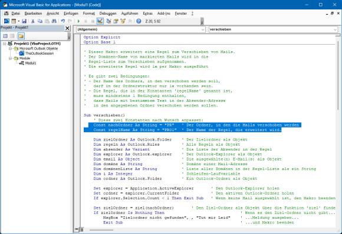Screen dimensions: 342x234
Task: Open VBA Help with the question mark icon
Action: [139, 21]
